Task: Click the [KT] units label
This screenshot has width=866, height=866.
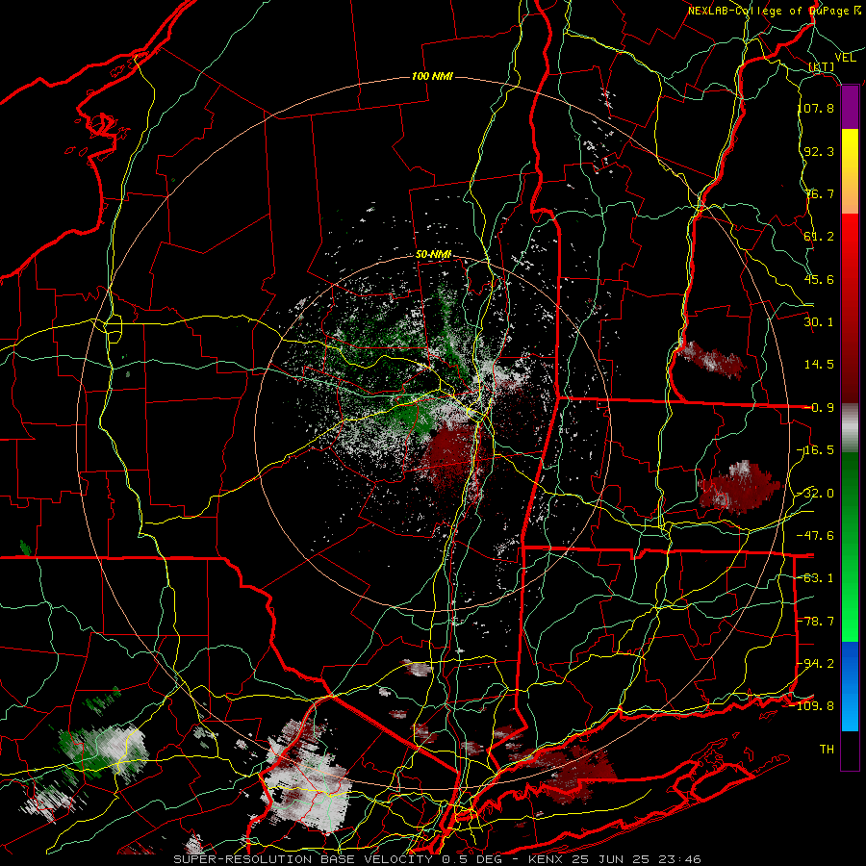Action: [822, 66]
